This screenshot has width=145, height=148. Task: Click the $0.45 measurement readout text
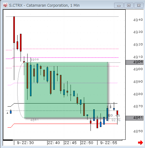point(114,115)
